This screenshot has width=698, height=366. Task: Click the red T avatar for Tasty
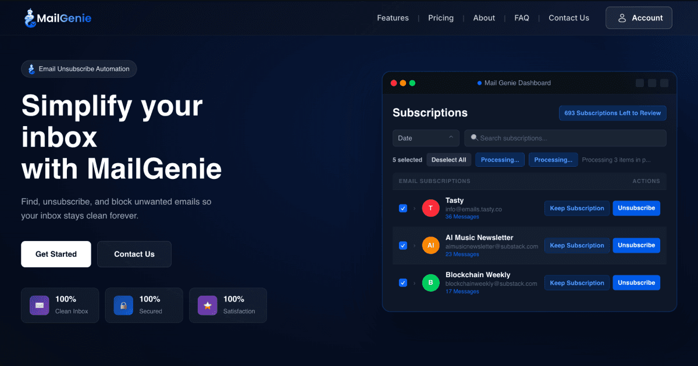pyautogui.click(x=430, y=208)
